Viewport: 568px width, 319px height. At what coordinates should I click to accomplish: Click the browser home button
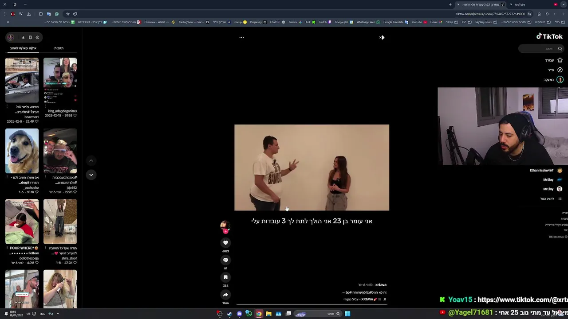click(x=539, y=14)
